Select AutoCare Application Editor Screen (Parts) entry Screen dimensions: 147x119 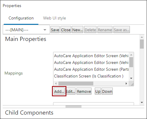91,69
